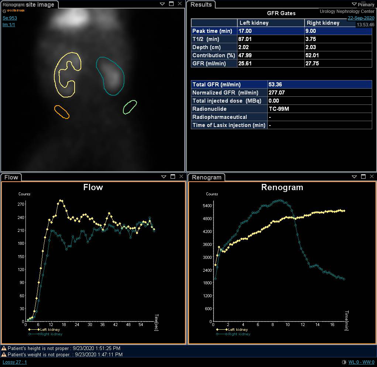377x367 pixels.
Task: Click the GFR Gates table title
Action: 281,13
